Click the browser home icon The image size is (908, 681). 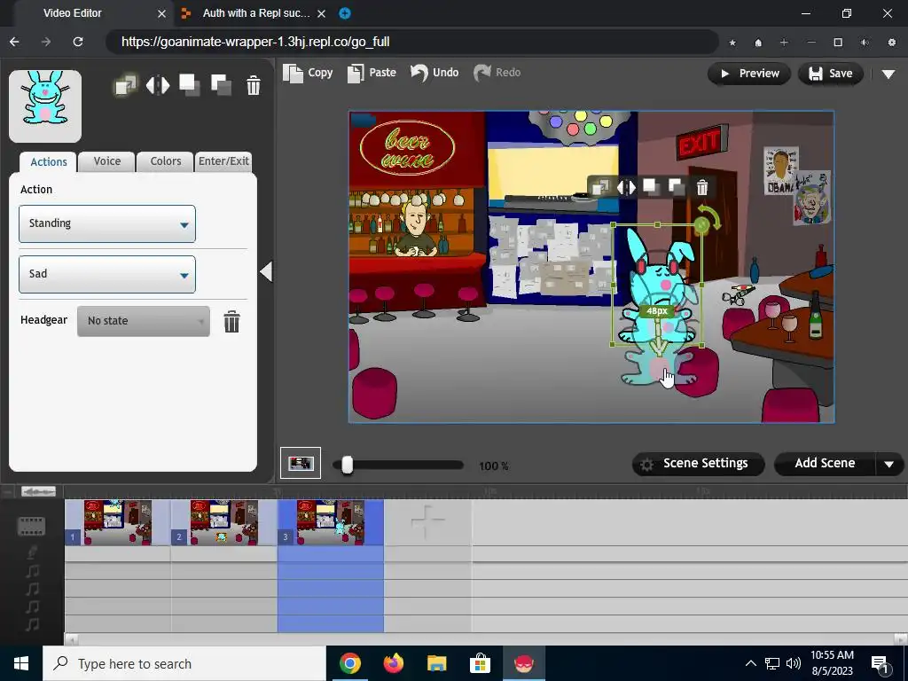[x=758, y=43]
